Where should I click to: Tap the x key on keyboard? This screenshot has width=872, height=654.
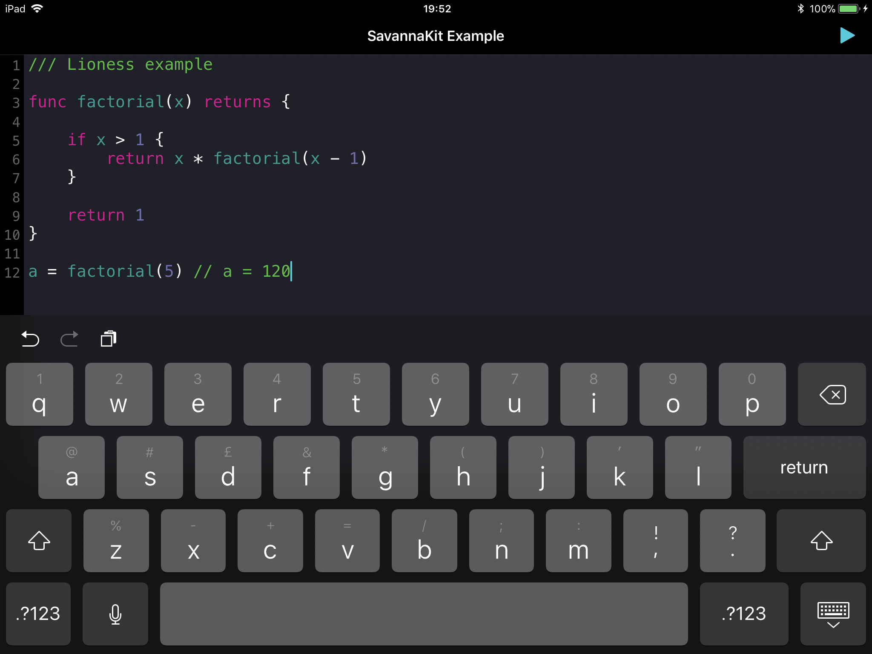(193, 541)
